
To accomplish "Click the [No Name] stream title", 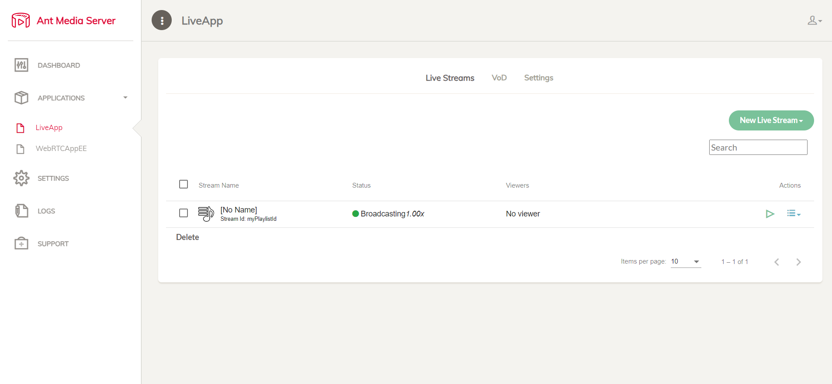I will tap(239, 210).
